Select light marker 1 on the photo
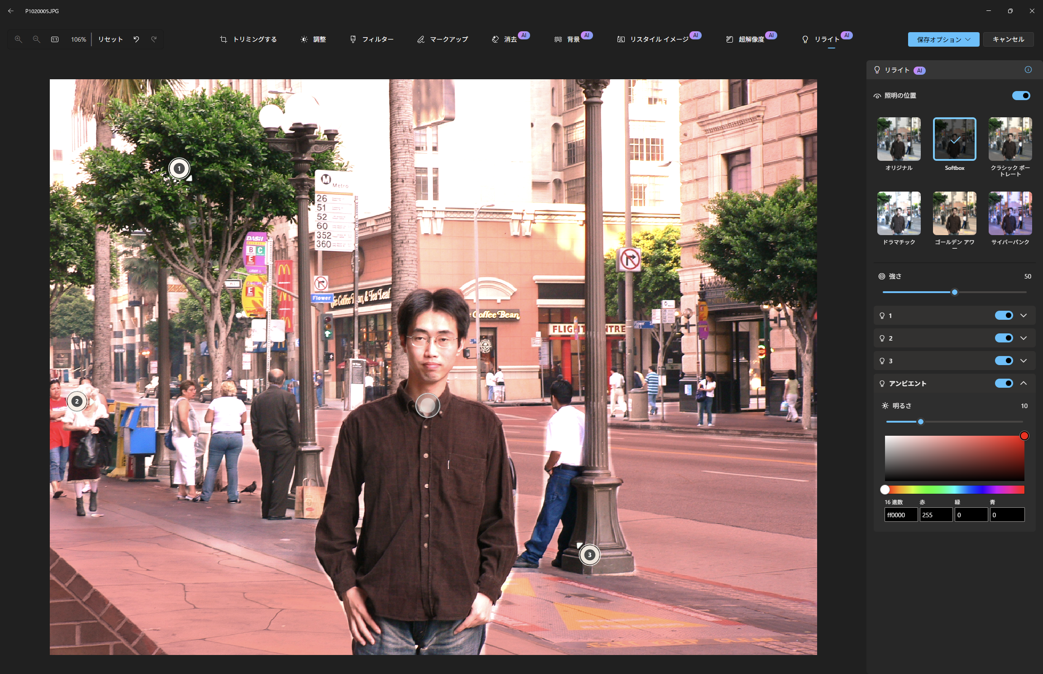The height and width of the screenshot is (674, 1043). point(179,168)
